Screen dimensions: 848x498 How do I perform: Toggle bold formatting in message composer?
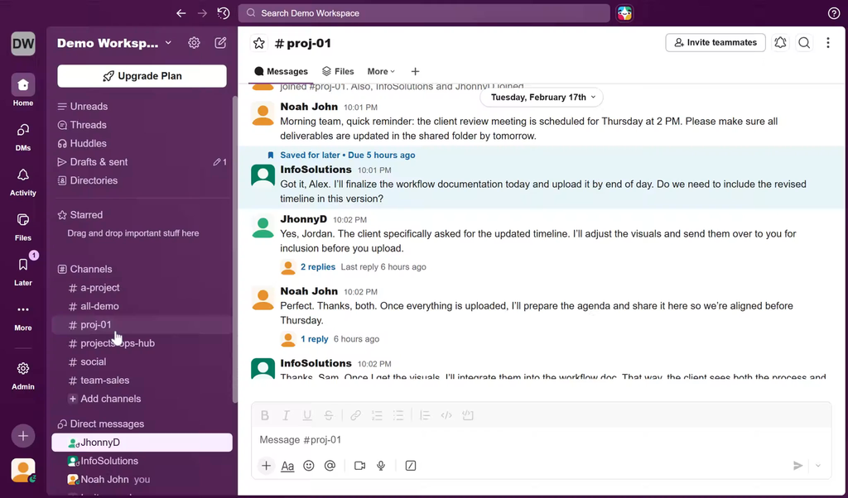point(265,415)
